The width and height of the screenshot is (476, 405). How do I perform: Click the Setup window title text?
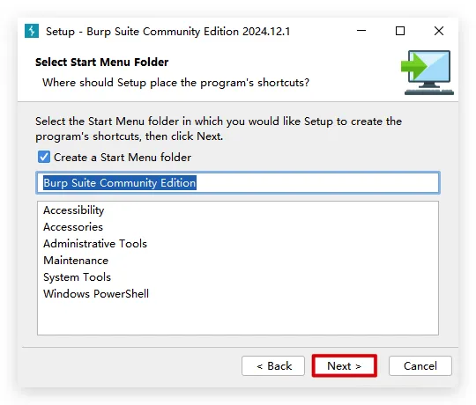point(167,31)
